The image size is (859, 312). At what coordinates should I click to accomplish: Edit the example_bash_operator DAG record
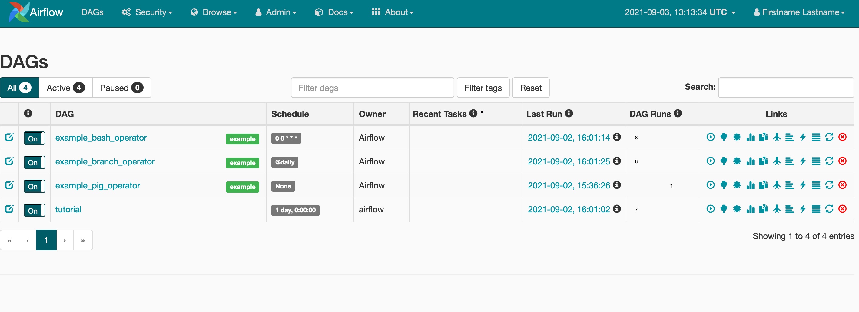tap(9, 137)
